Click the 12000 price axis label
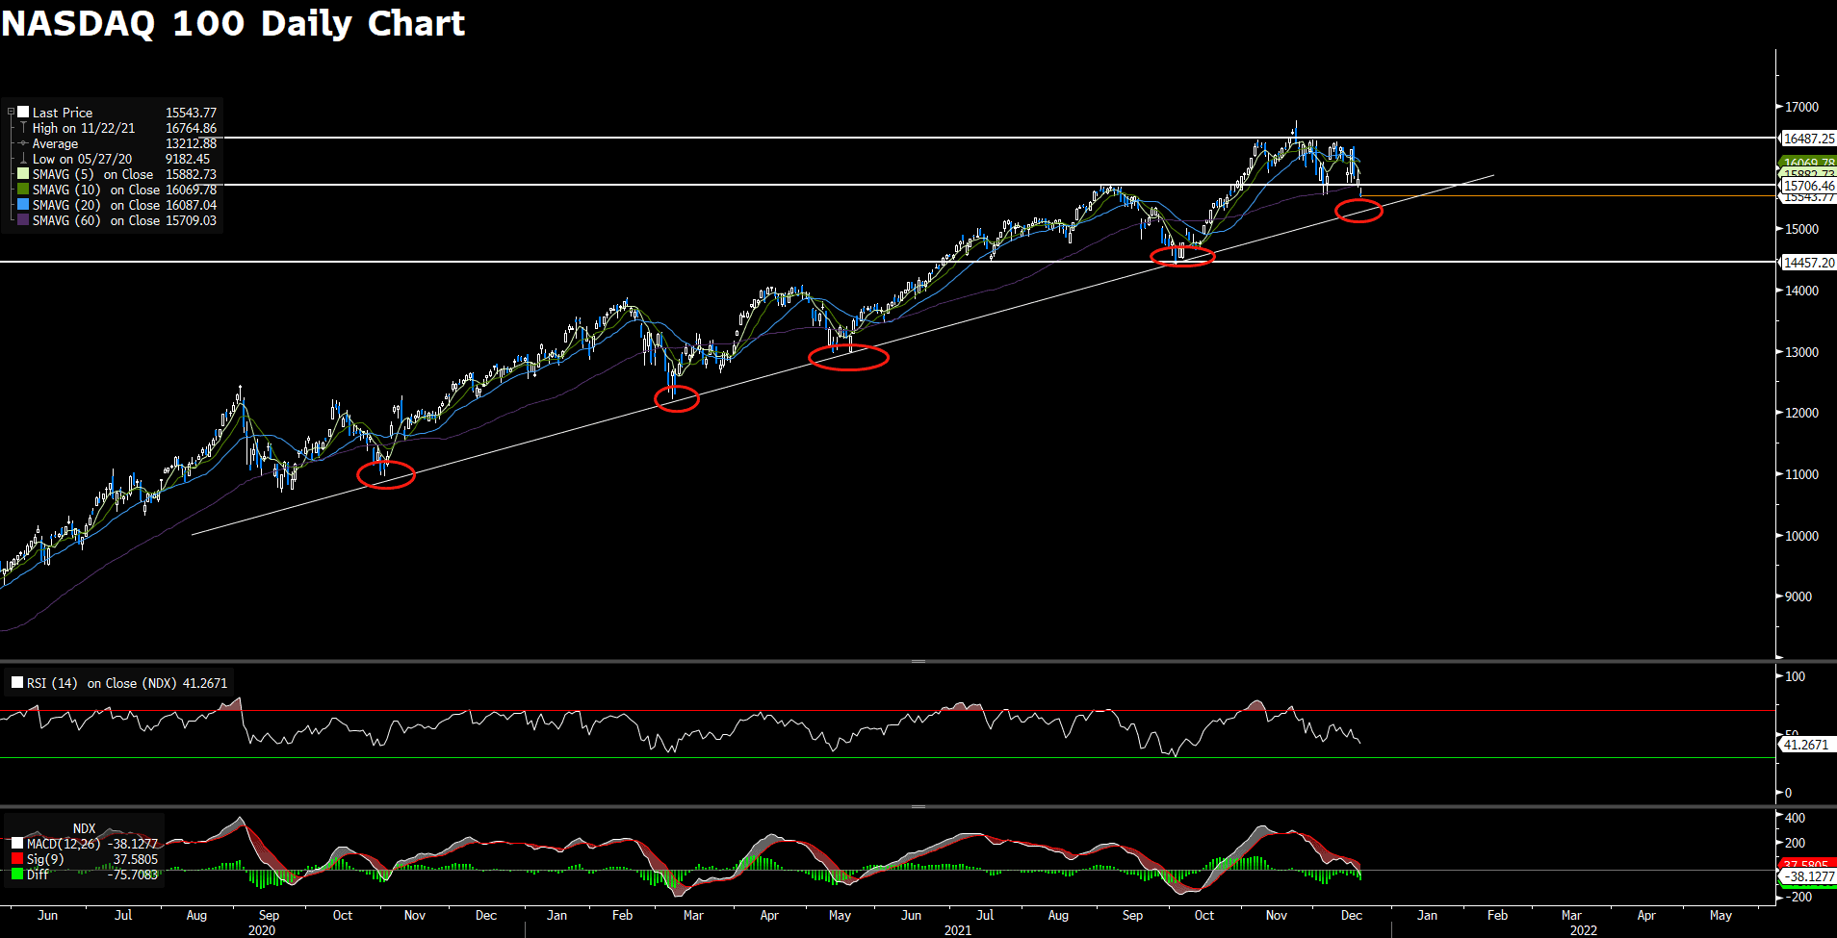 click(x=1801, y=413)
